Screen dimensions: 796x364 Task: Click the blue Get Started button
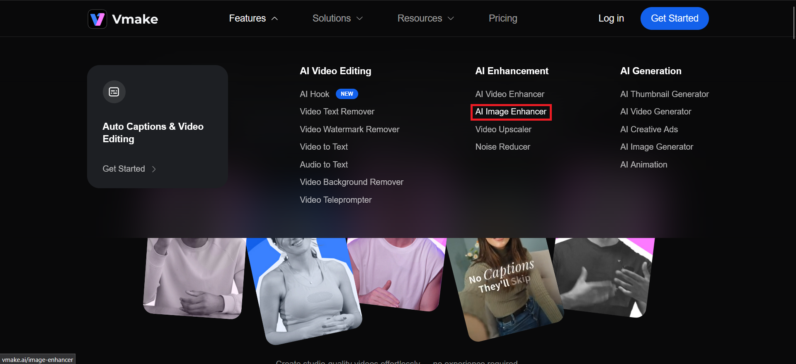point(674,19)
